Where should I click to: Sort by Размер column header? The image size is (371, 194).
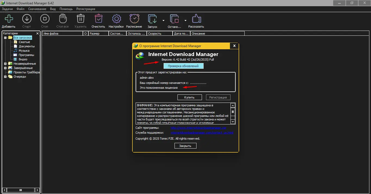tap(98, 34)
